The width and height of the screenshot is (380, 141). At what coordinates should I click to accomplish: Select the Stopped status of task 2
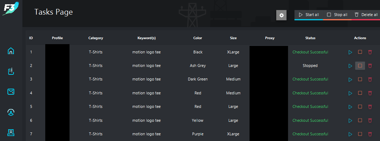tap(310, 66)
